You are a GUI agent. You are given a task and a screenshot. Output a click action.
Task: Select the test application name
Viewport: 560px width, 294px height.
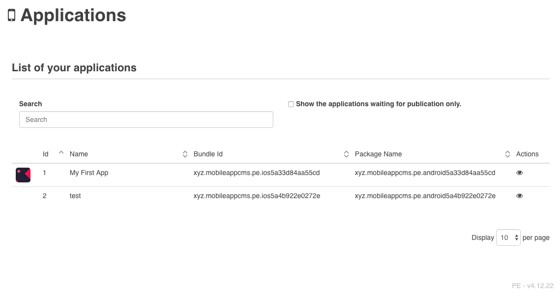point(75,196)
